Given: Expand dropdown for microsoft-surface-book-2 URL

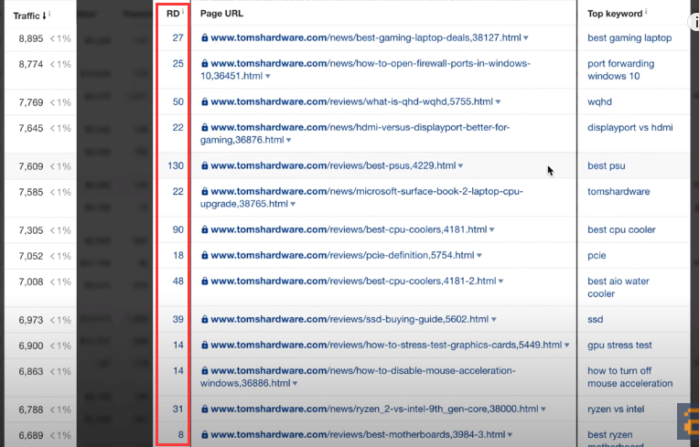Looking at the screenshot, I should (293, 205).
